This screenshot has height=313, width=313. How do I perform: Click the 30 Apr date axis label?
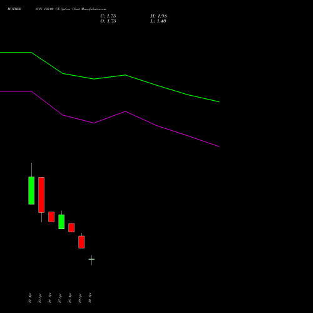90,298
